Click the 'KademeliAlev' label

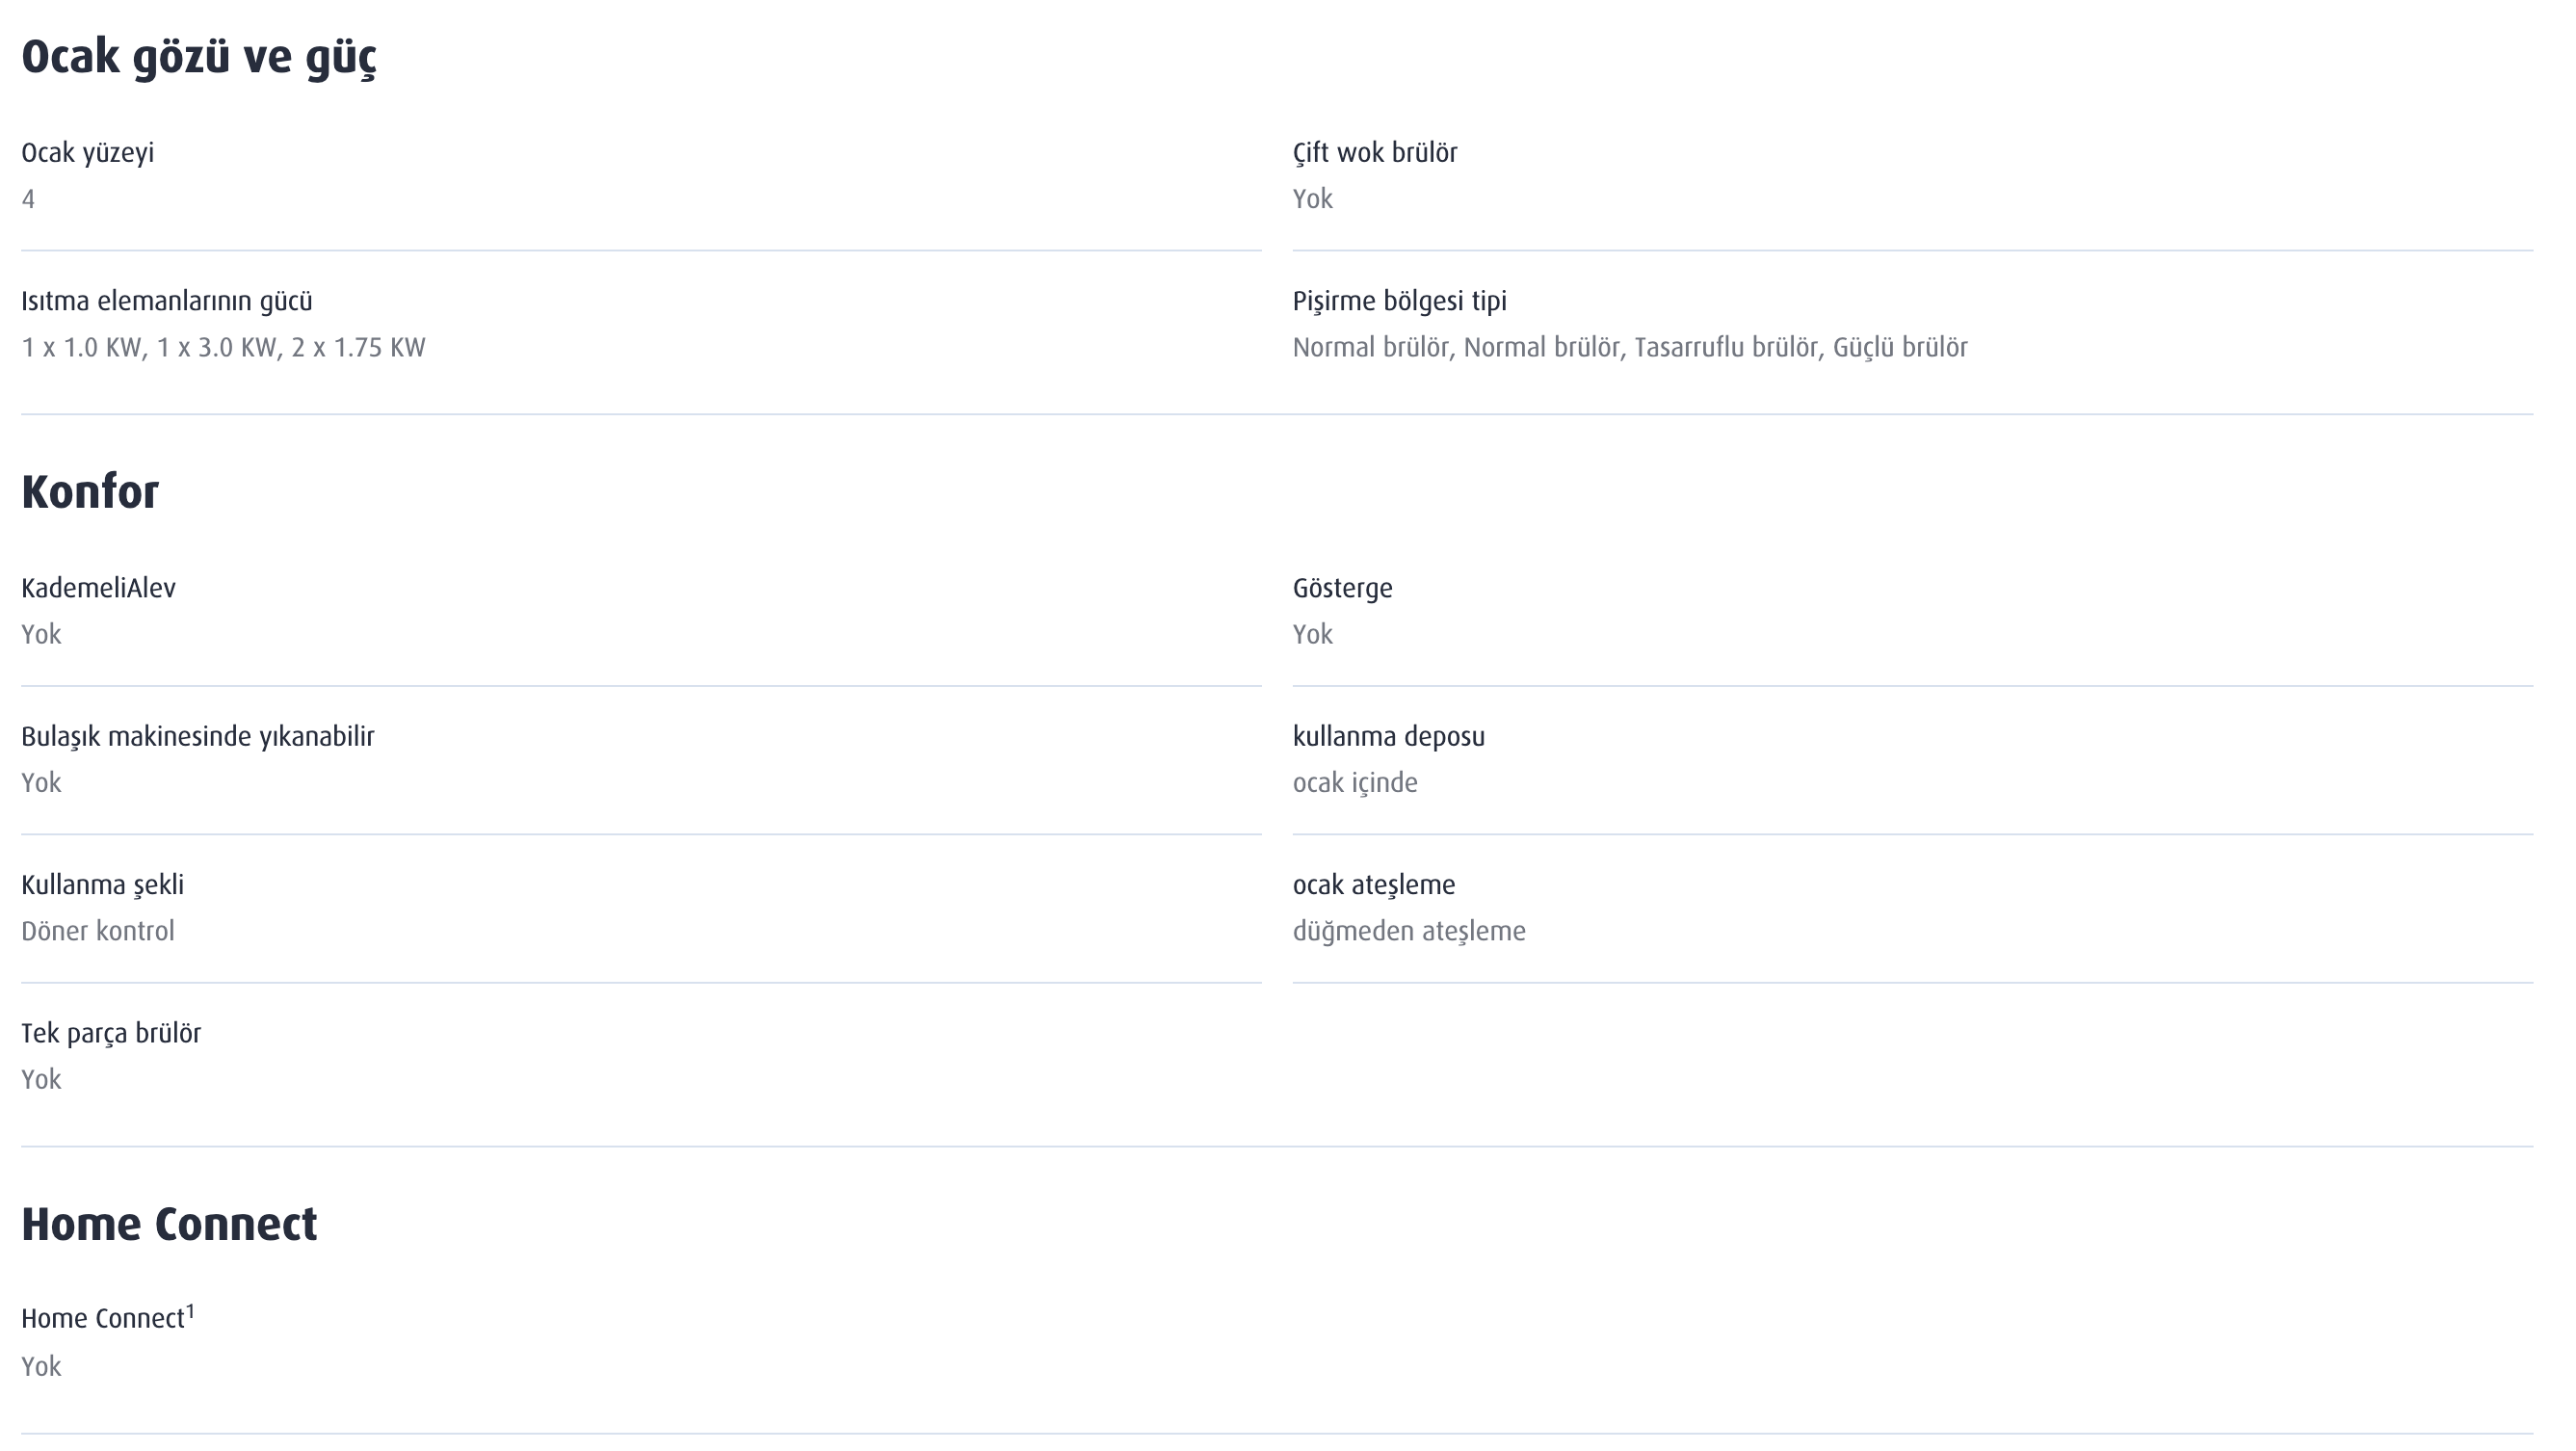[x=98, y=588]
